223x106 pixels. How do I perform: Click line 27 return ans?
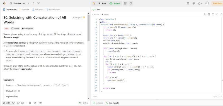[109, 88]
